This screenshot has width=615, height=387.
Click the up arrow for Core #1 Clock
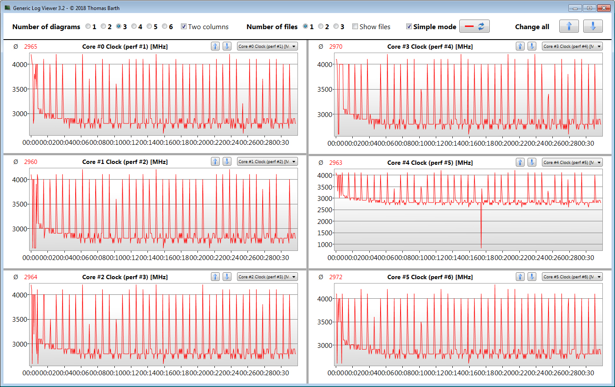point(215,161)
